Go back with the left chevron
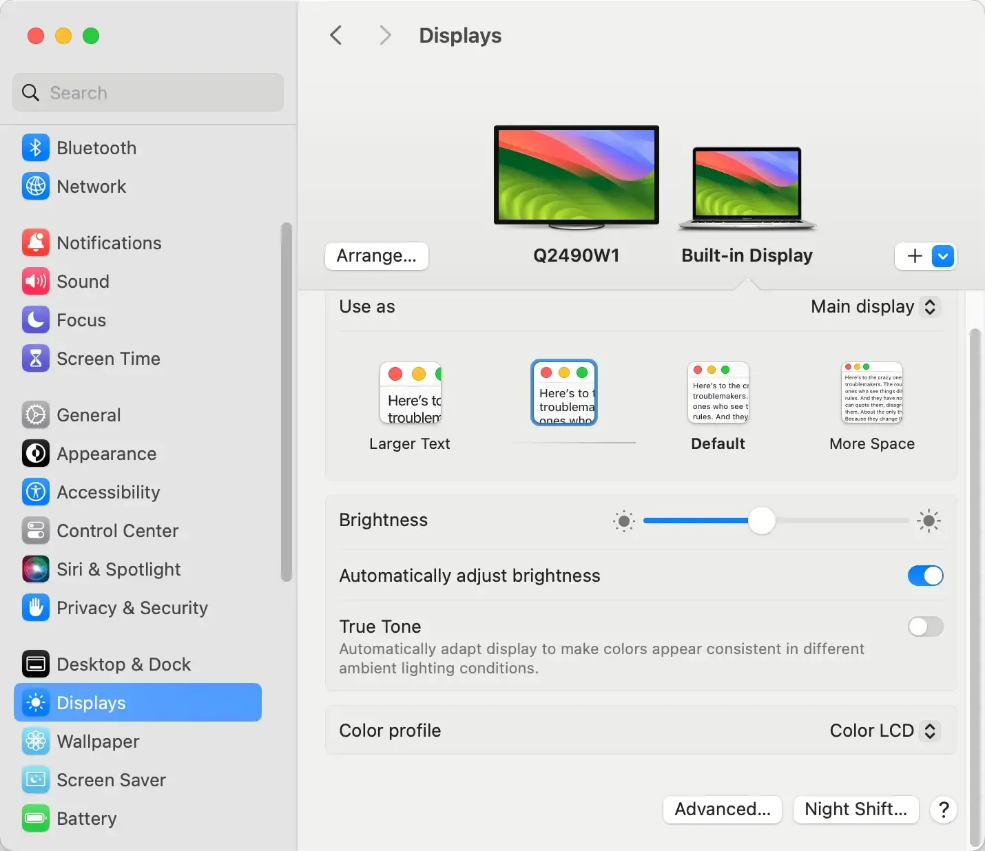Image resolution: width=985 pixels, height=851 pixels. [336, 35]
